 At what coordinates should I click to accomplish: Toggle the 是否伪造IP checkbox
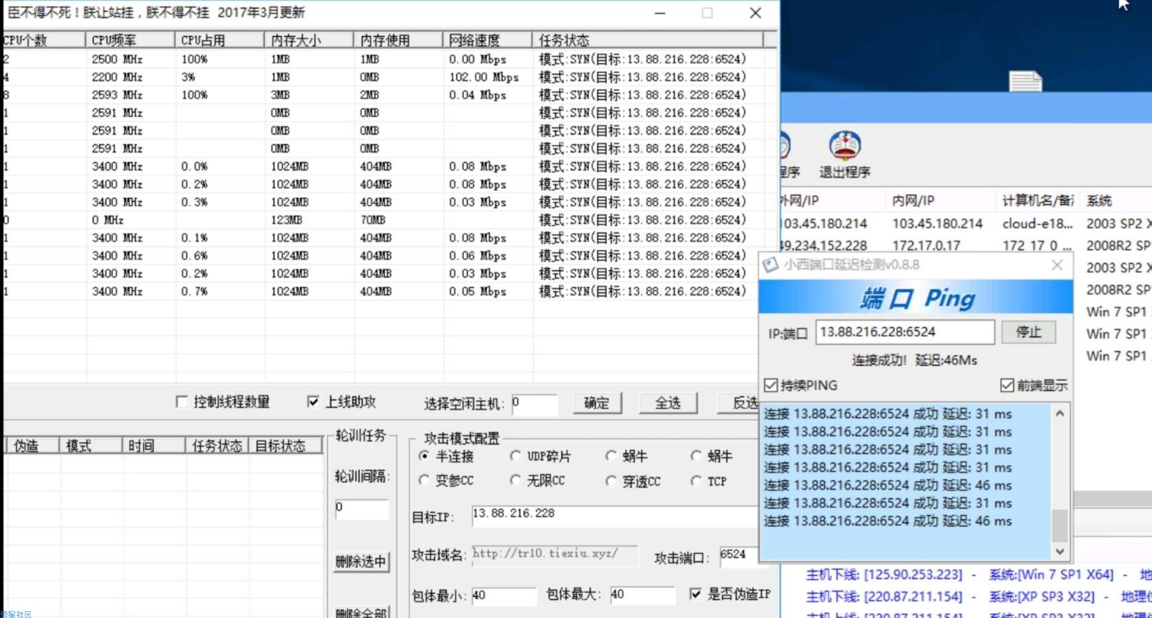[x=695, y=594]
